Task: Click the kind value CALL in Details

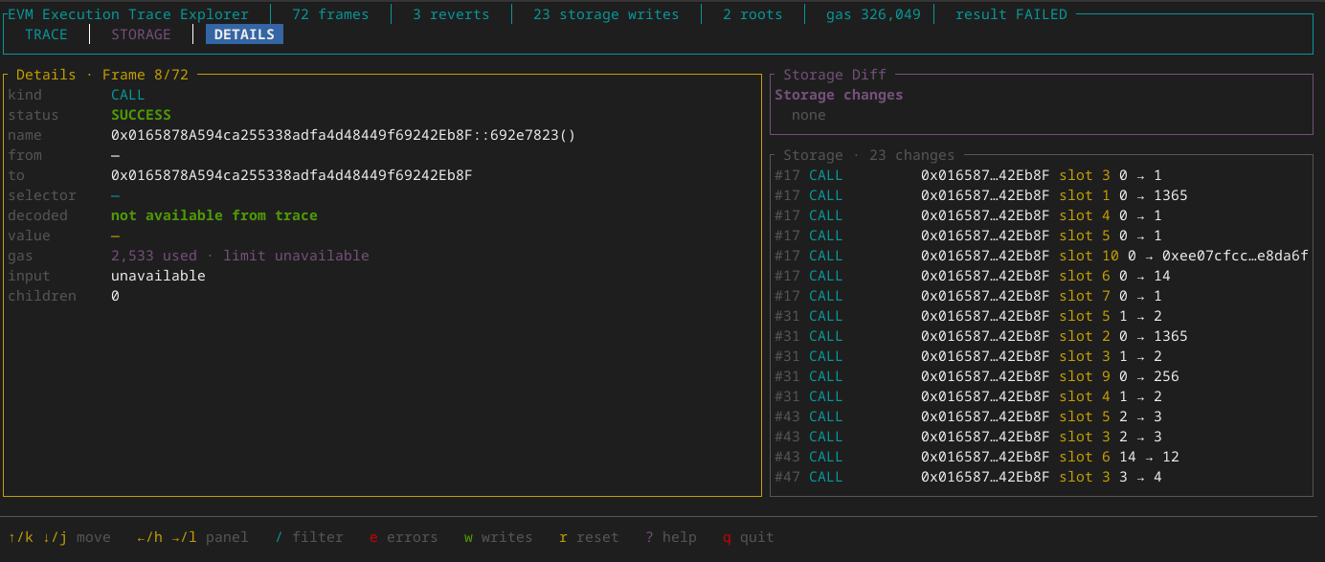Action: (128, 95)
